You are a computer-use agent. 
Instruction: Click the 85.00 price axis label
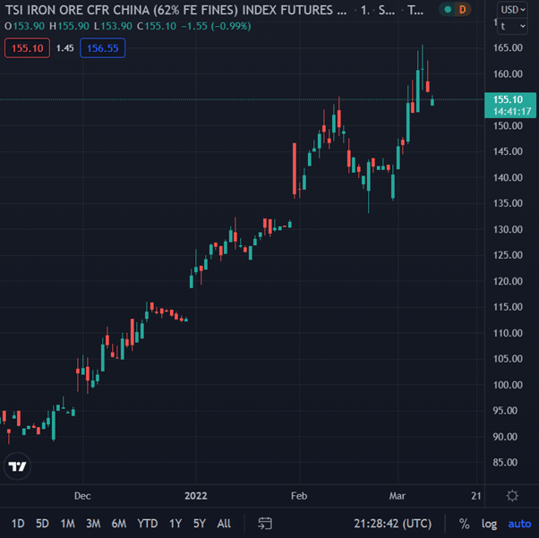click(505, 463)
